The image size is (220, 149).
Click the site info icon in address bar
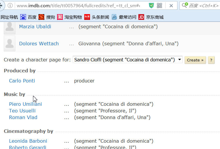pyautogui.click(x=10, y=5)
